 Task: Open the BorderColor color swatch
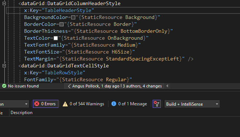click(x=61, y=24)
